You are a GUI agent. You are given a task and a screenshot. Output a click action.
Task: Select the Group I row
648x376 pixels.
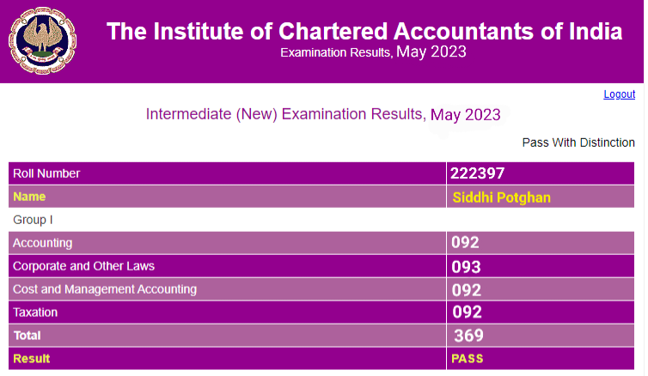click(33, 220)
